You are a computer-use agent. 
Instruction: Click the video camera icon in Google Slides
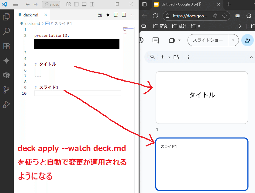pos(172,40)
